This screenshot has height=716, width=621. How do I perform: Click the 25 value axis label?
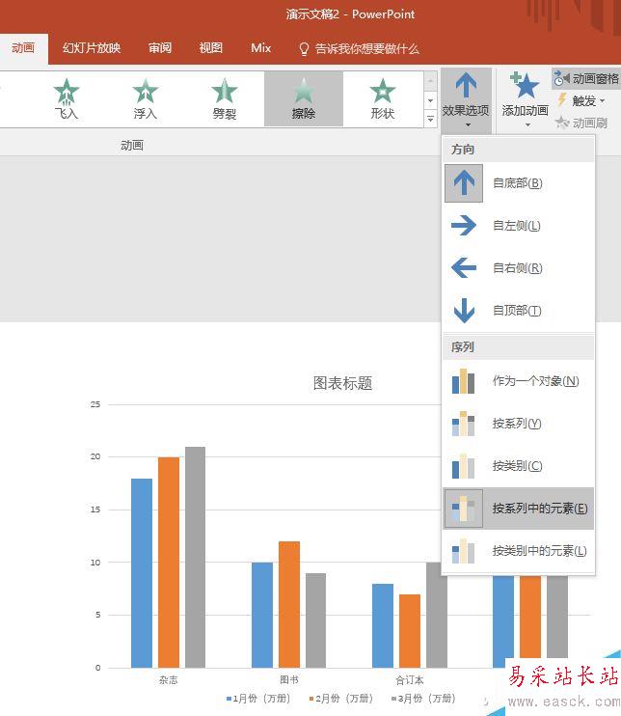point(95,404)
